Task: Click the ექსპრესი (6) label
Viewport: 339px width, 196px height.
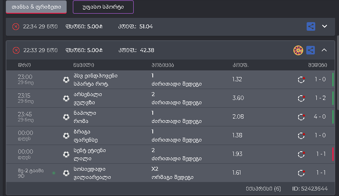Action: 263,189
